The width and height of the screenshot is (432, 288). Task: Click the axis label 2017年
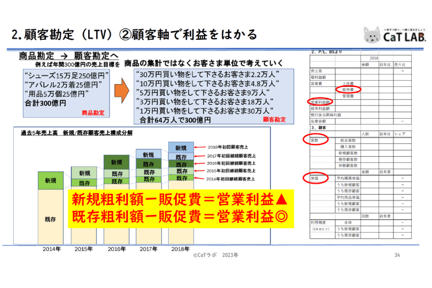[149, 249]
